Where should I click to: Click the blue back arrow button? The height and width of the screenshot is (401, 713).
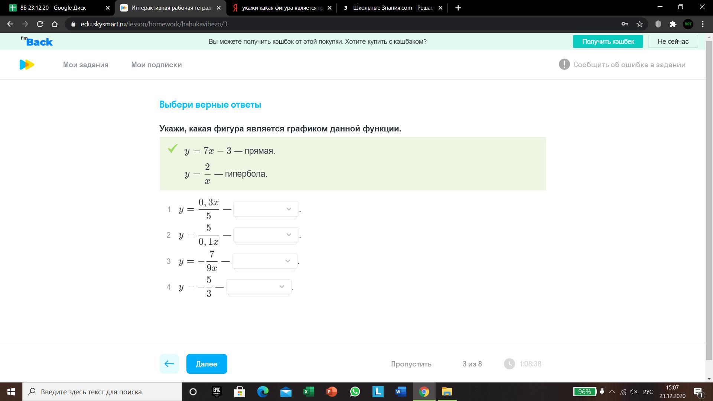[x=169, y=364]
